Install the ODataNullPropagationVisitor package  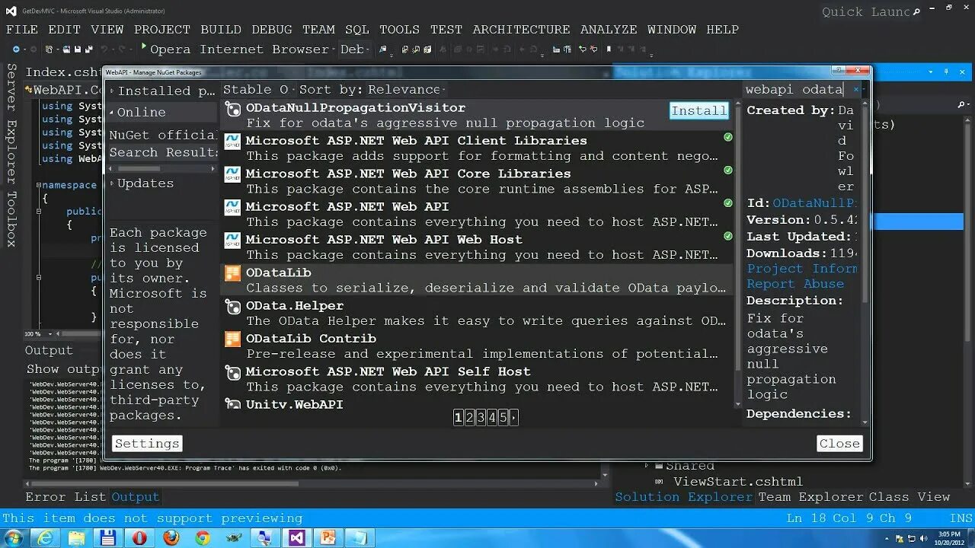point(698,110)
